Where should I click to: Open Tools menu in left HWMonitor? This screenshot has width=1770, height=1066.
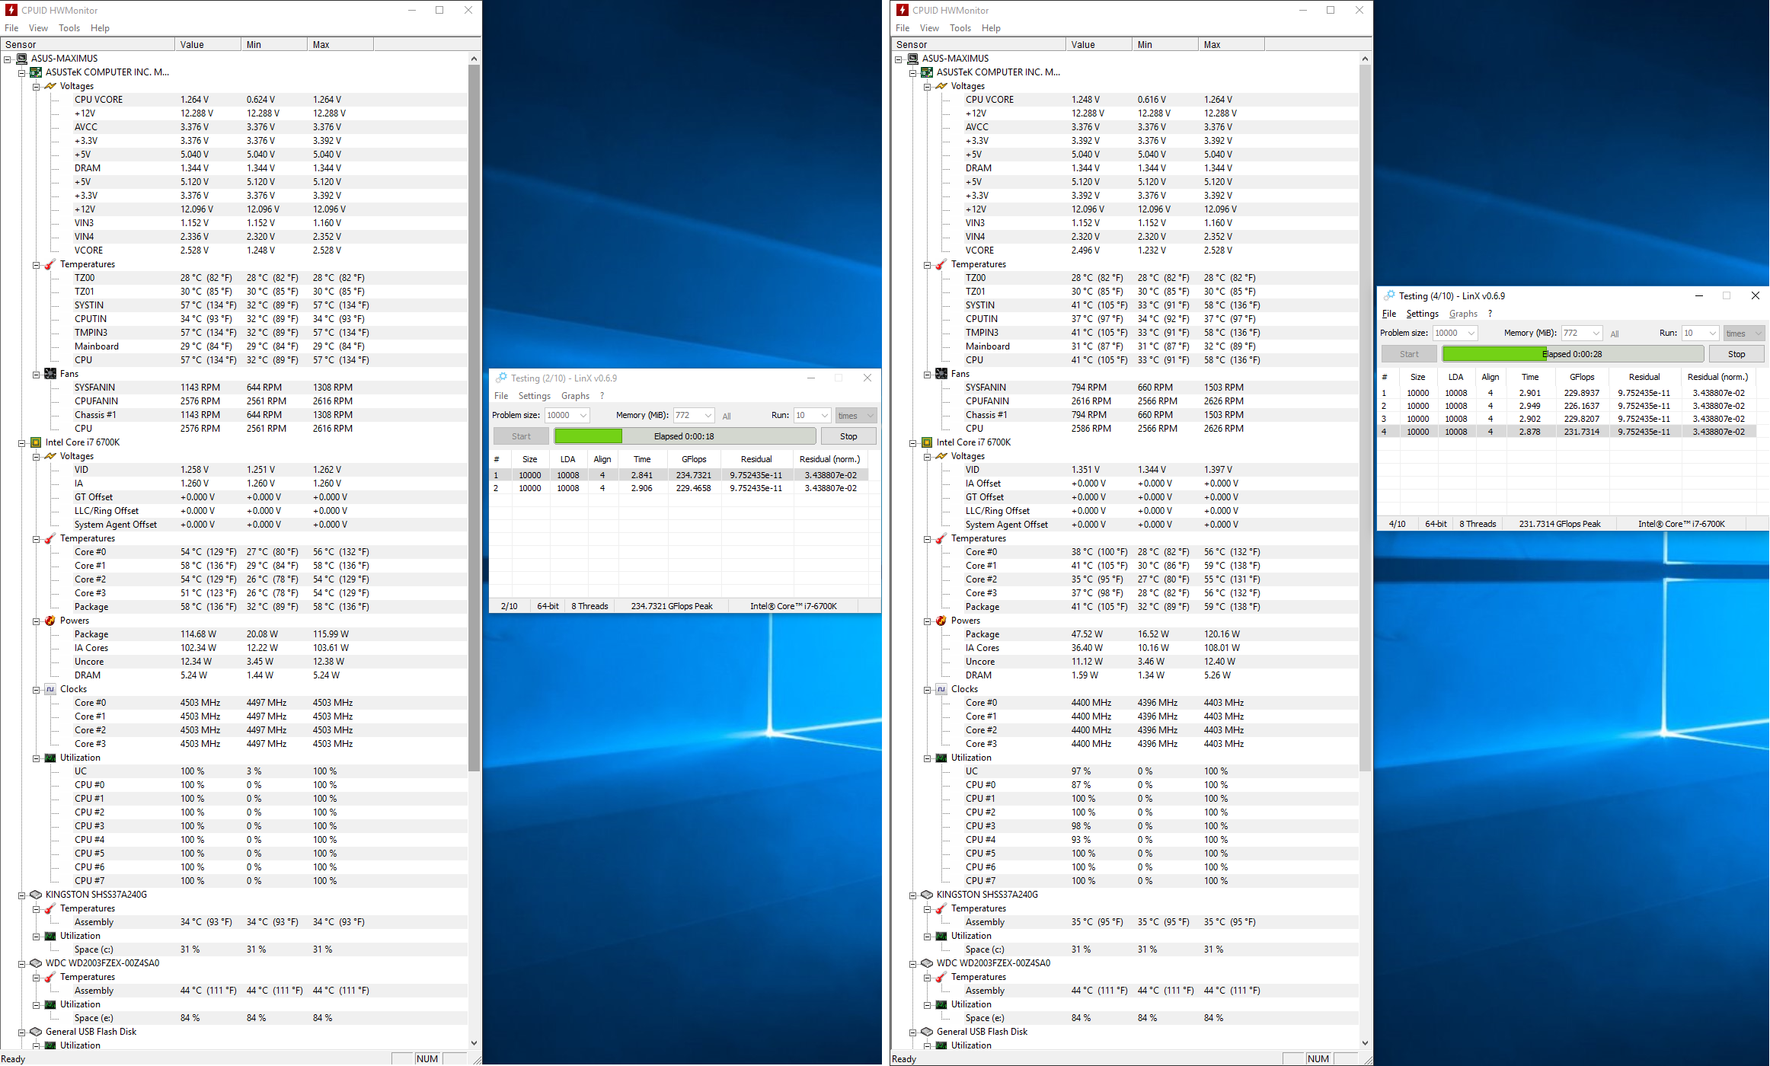69,28
